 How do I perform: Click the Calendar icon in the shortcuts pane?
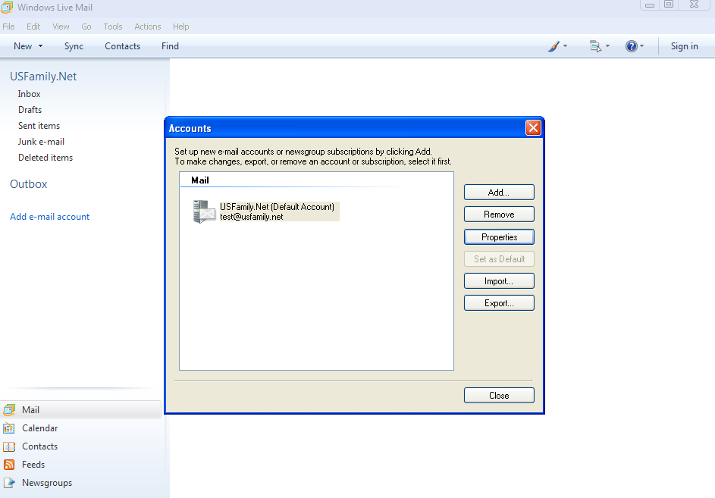[x=9, y=428]
